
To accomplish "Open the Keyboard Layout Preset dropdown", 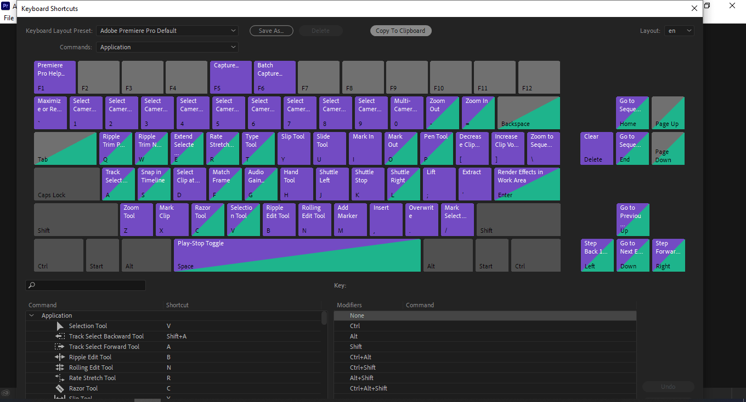I will 167,31.
